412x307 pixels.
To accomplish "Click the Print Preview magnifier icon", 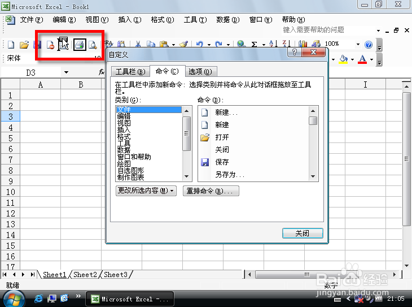I will [93, 45].
